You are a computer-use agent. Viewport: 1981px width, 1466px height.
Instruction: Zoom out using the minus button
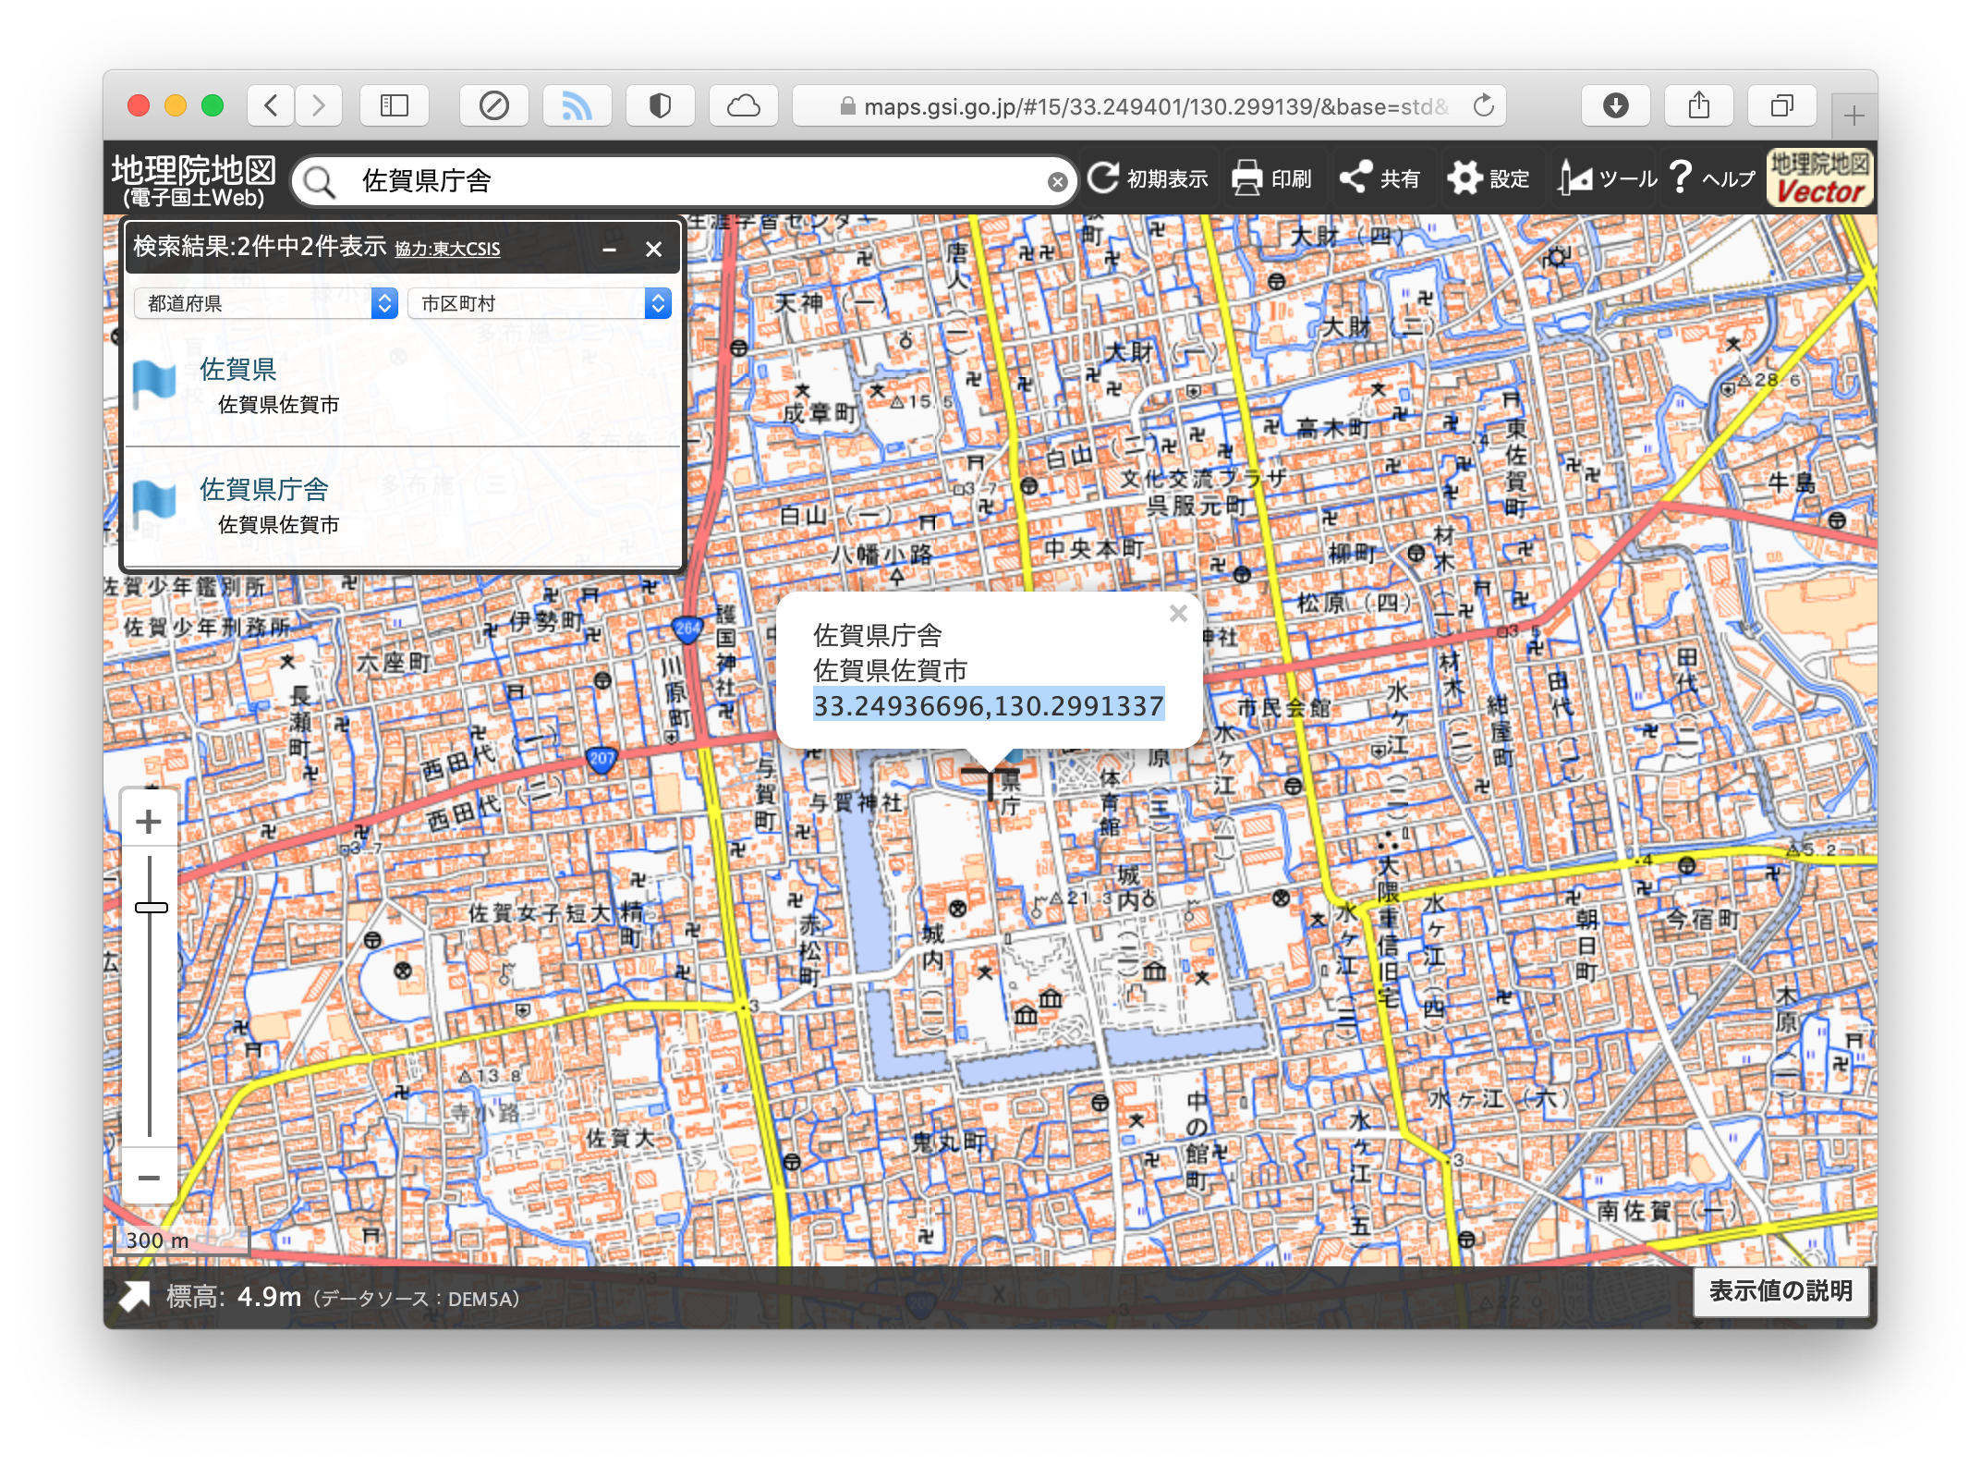149,1178
